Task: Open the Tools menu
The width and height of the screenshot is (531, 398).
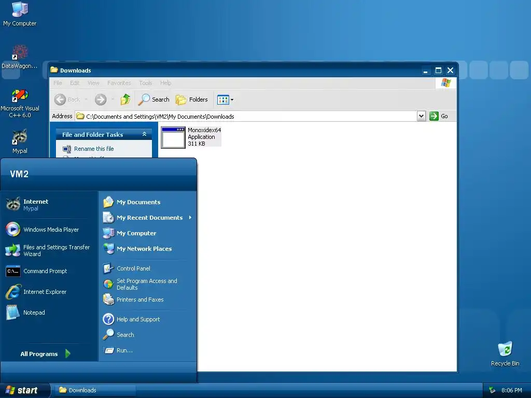Action: [146, 83]
